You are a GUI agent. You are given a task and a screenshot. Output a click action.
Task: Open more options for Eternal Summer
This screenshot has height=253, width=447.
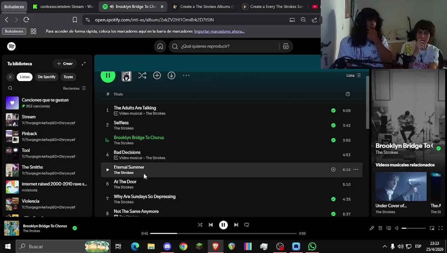356,169
